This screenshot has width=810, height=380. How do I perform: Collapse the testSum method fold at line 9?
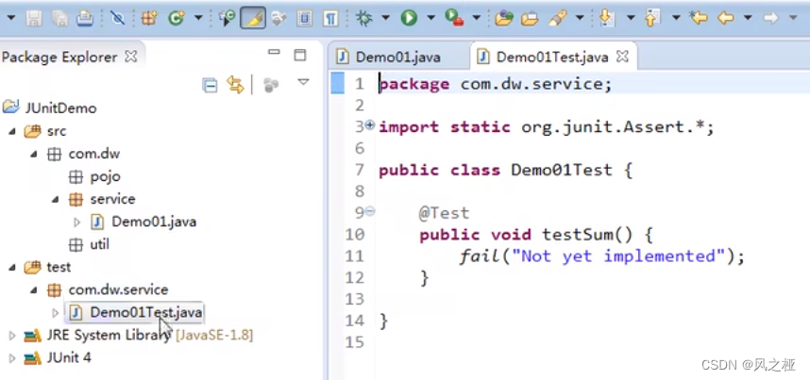(x=370, y=210)
